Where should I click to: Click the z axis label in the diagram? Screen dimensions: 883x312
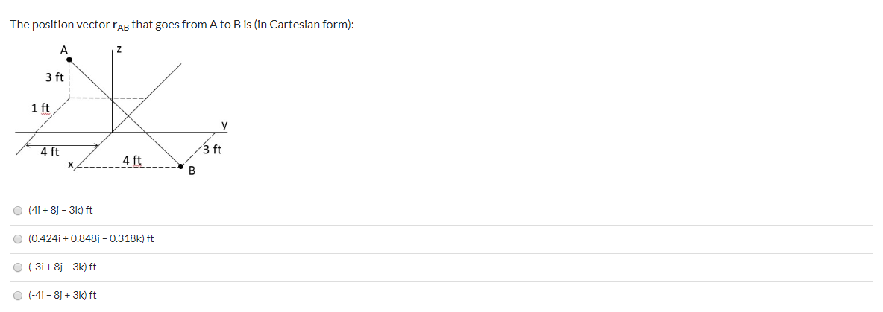119,51
